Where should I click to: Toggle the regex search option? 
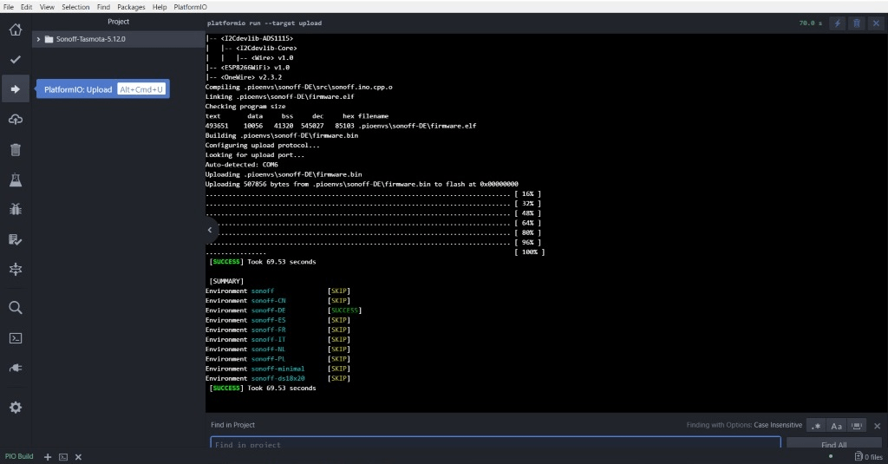(816, 426)
